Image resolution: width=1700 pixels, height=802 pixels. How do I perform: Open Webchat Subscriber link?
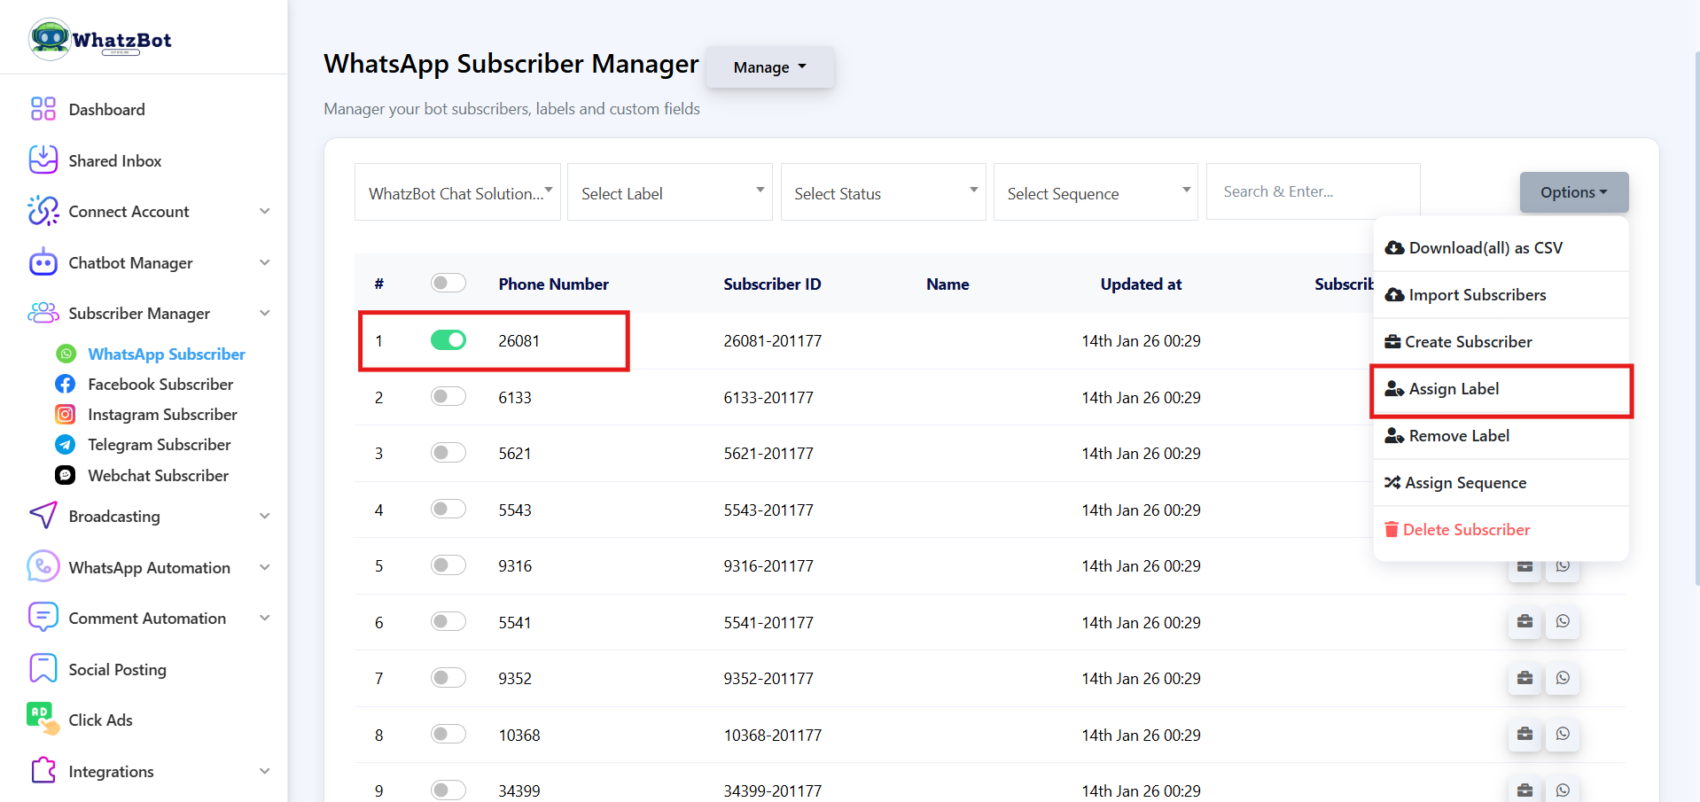pyautogui.click(x=158, y=475)
